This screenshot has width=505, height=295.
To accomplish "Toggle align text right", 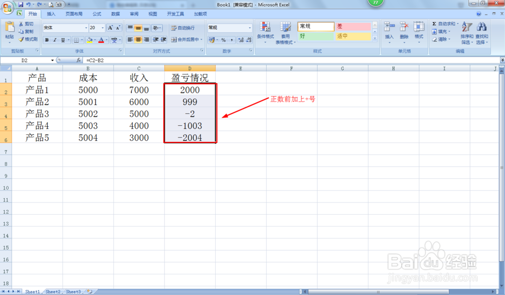I will [146, 39].
